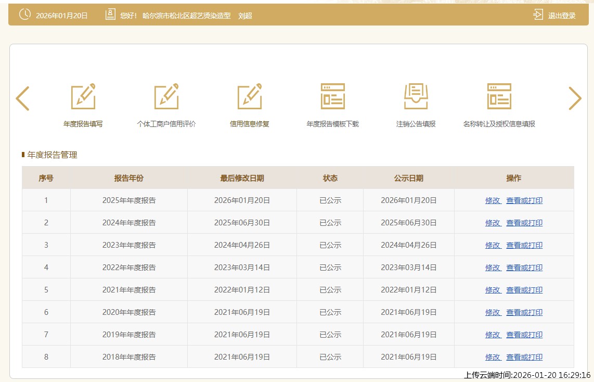
Task: Select the 名称转让及授权信息填报 icon
Action: (x=499, y=97)
